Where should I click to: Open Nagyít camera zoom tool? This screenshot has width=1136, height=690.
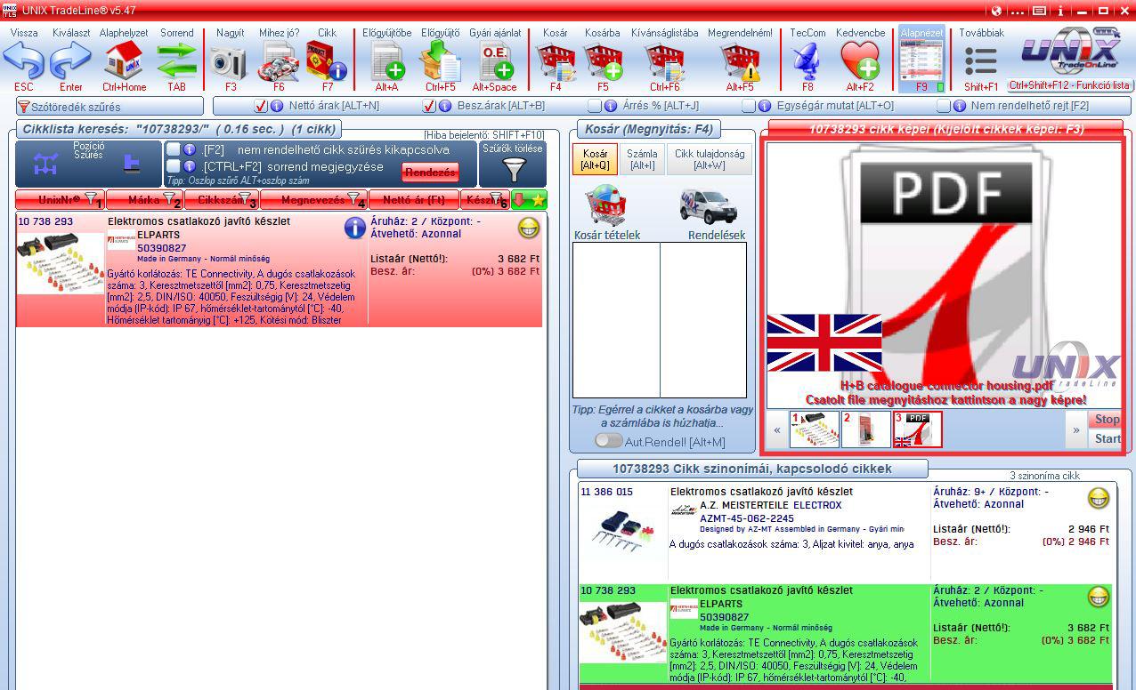(230, 61)
